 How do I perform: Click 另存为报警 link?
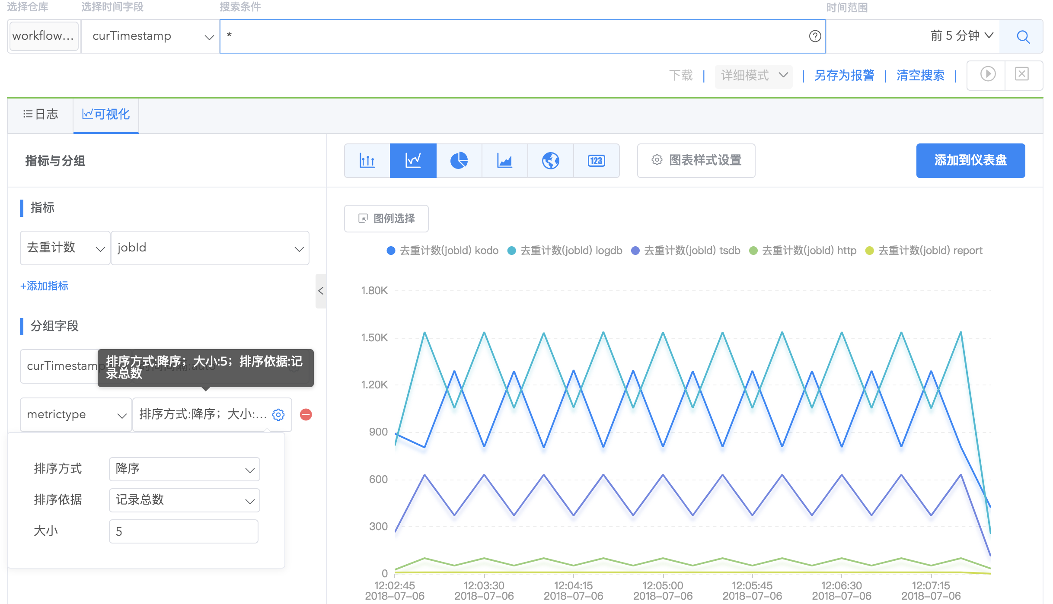[x=844, y=76]
